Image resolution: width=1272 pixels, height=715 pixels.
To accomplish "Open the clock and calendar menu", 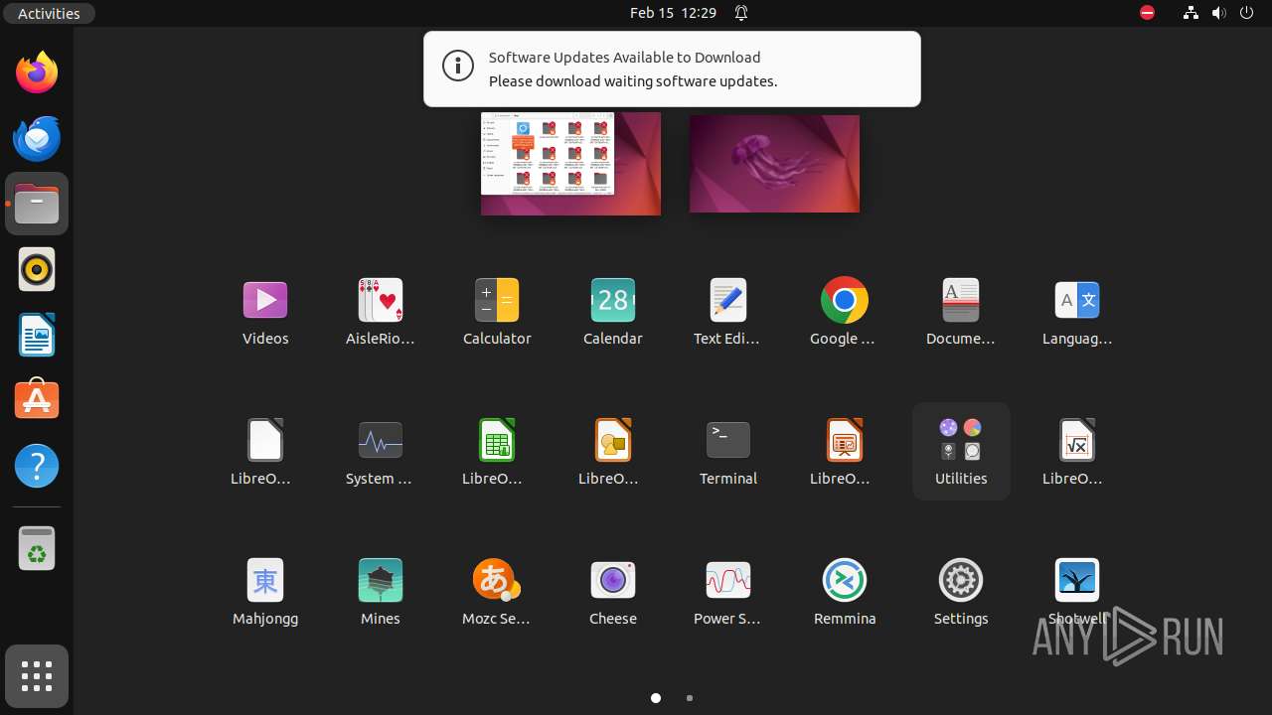I will point(673,13).
